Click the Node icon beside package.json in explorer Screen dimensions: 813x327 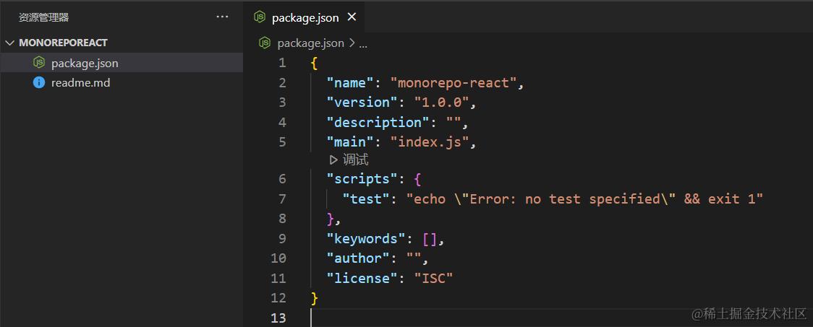(x=39, y=63)
